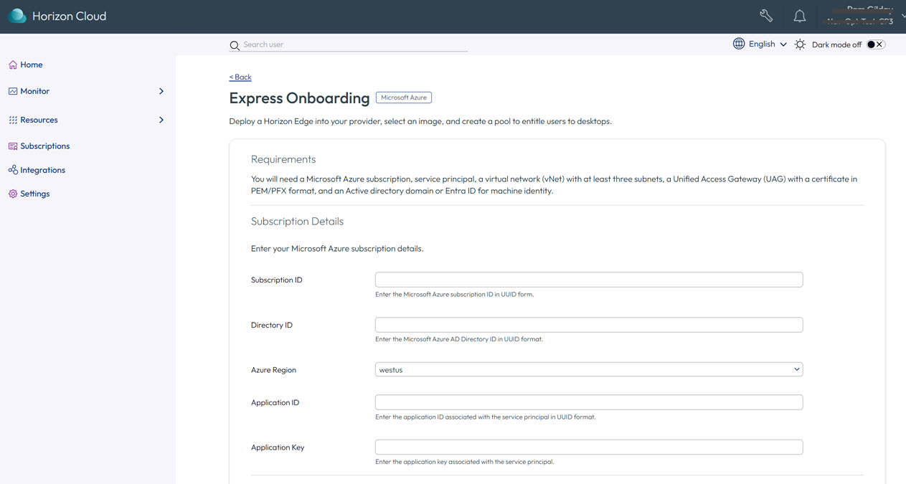
Task: Click the Back link
Action: pos(240,77)
